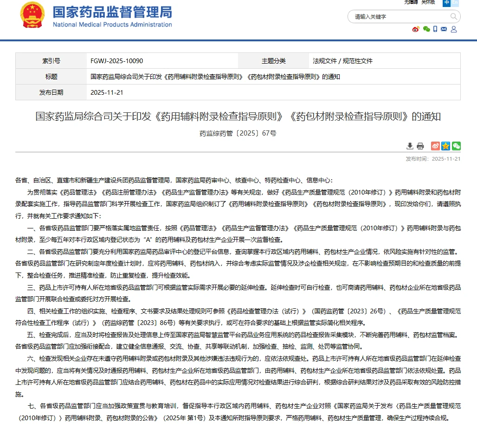
Task: Click the large article headline
Action: [x=238, y=117]
